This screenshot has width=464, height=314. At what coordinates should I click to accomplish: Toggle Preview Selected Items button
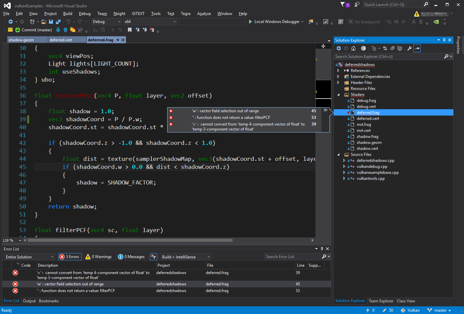pos(417,48)
